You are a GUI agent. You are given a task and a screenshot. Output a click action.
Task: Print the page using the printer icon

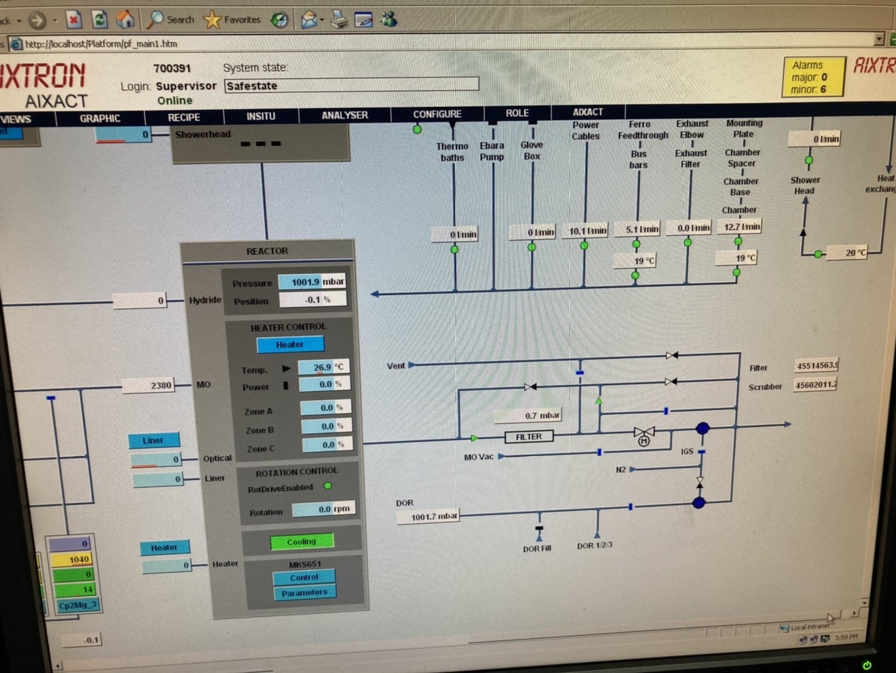339,21
